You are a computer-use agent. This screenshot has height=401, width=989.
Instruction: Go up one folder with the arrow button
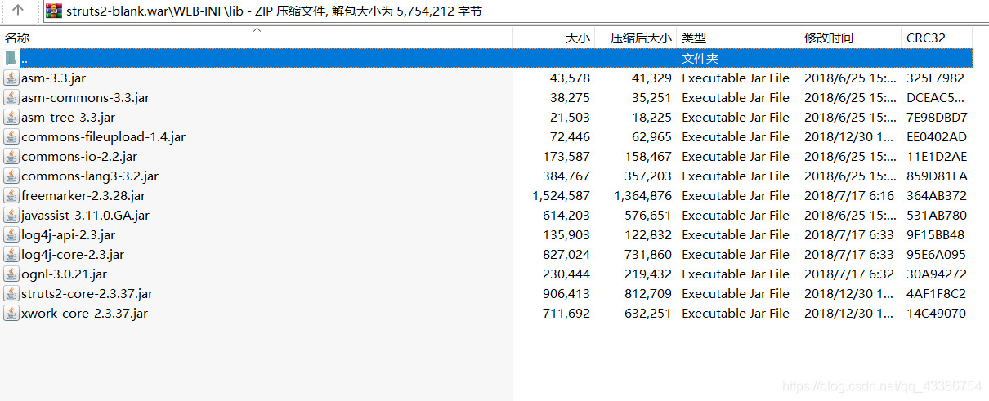pyautogui.click(x=18, y=11)
